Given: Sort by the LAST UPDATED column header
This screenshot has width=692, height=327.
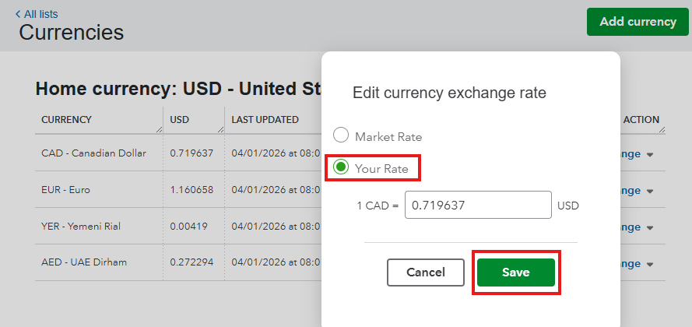Looking at the screenshot, I should point(265,120).
